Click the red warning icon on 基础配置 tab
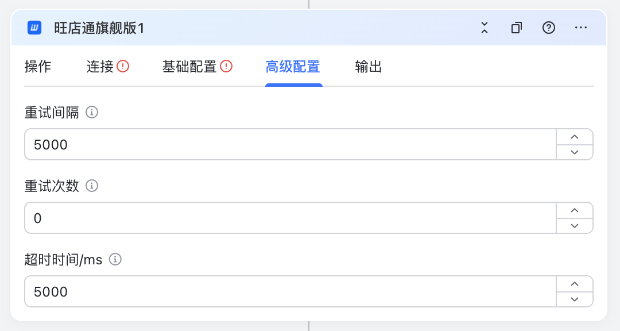 [x=226, y=66]
